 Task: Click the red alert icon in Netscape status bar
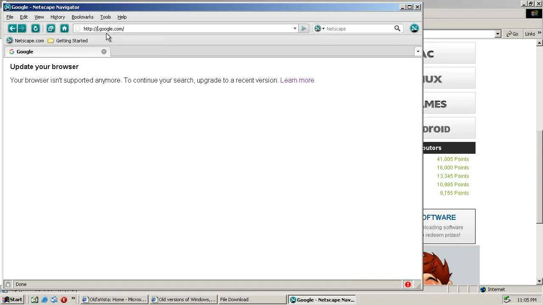tap(408, 284)
